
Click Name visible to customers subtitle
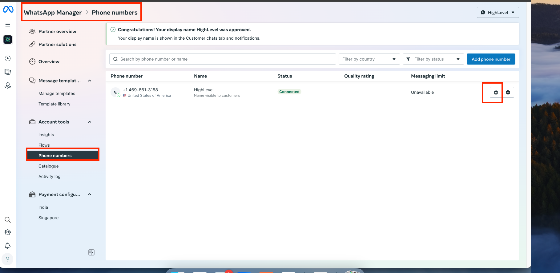217,96
